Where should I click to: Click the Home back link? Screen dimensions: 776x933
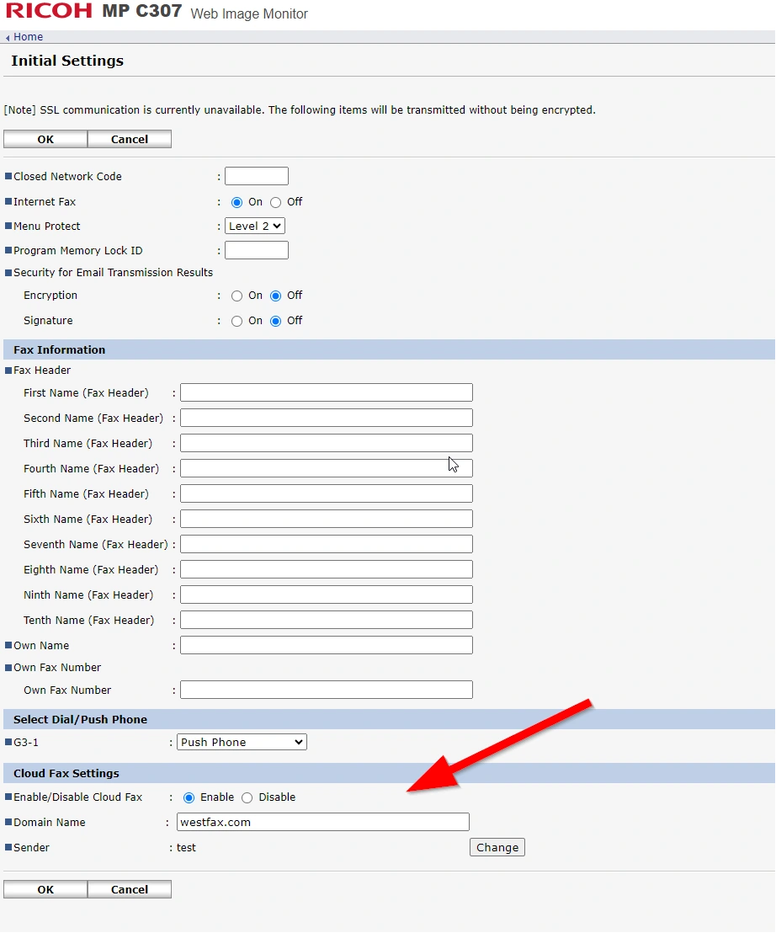point(27,37)
